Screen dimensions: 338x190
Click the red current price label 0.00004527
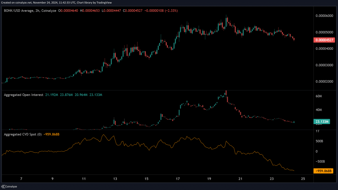[x=324, y=40]
